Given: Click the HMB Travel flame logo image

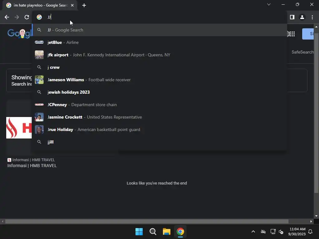Looking at the screenshot, I should click(x=19, y=128).
